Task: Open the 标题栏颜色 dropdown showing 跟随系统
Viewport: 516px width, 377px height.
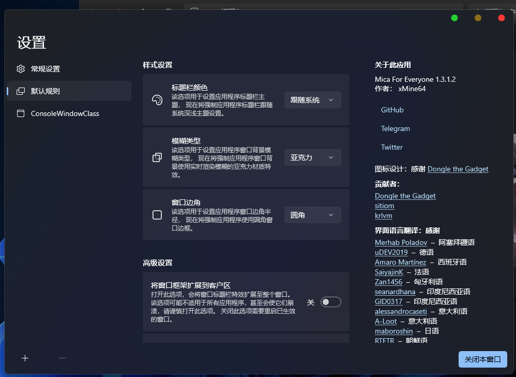Action: click(x=312, y=100)
